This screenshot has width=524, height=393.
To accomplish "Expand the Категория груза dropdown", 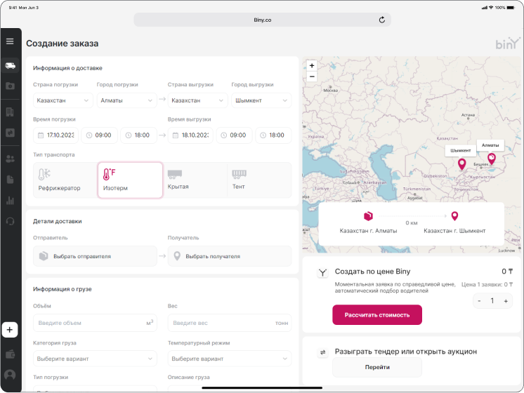I will 95,359.
